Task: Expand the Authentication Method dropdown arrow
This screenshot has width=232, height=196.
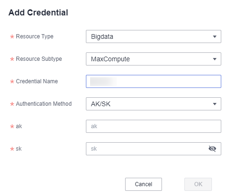Action: [215, 104]
